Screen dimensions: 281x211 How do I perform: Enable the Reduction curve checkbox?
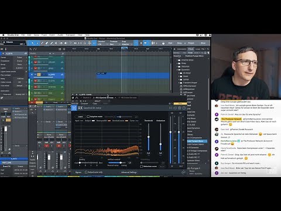click(142, 166)
